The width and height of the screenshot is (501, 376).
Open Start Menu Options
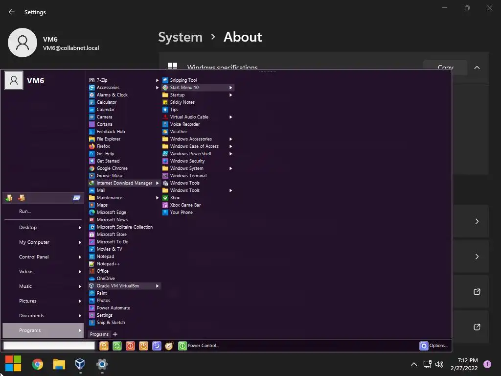tap(433, 346)
